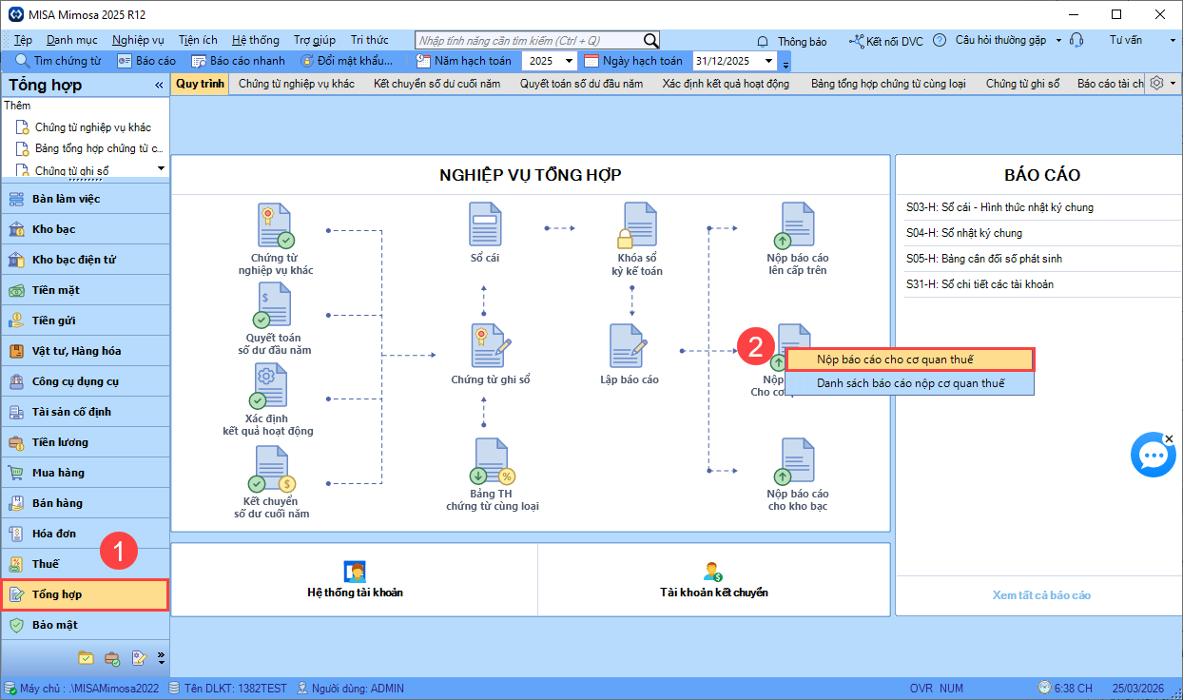The image size is (1183, 700).
Task: Open the Tiền lương module in sidebar
Action: 60,442
